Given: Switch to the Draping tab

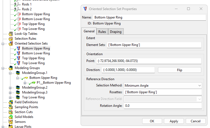Looking at the screenshot, I should point(115,32).
